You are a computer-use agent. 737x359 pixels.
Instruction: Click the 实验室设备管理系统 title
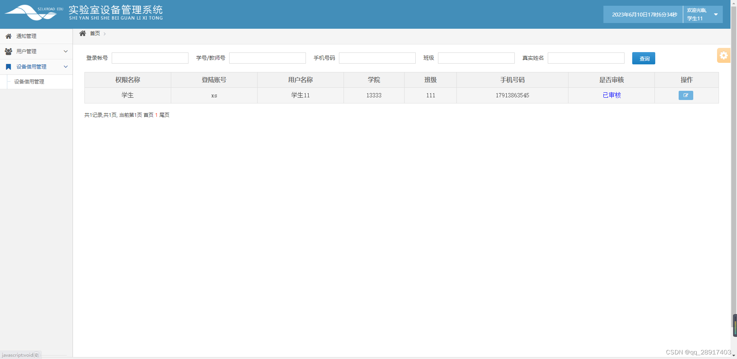coord(116,10)
